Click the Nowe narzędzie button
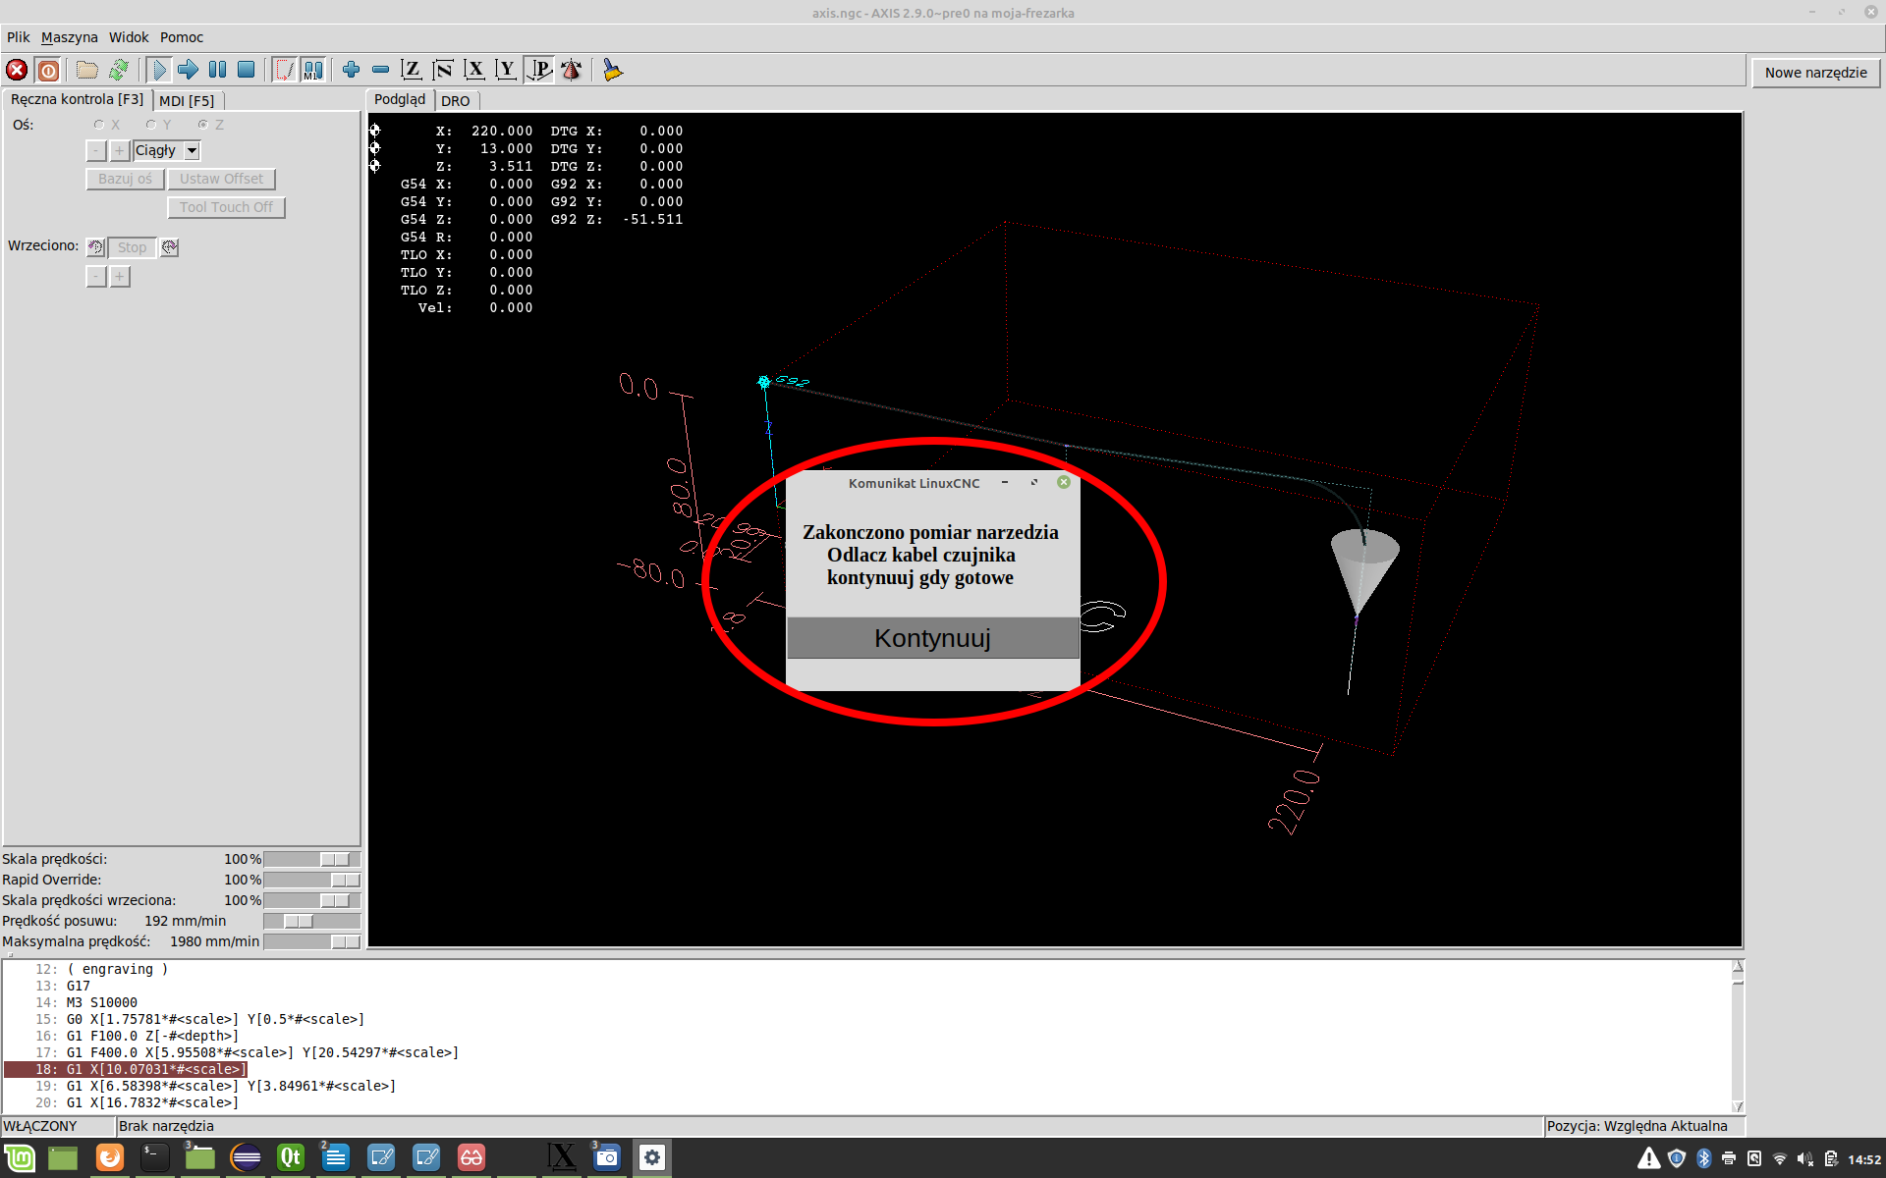The width and height of the screenshot is (1886, 1178). (1815, 73)
